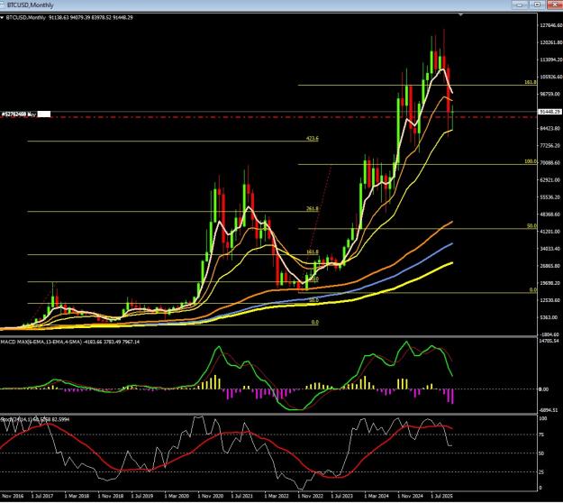Click the BTCUSD,Monthly title bar text
563x503 pixels.
(x=30, y=5)
